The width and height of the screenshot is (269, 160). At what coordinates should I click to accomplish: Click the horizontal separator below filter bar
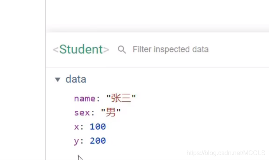tap(157, 67)
